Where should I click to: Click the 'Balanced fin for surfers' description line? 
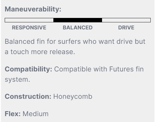pos(75,41)
